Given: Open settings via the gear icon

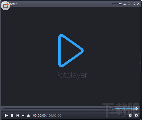Looking at the screenshot, I should tap(136, 115).
